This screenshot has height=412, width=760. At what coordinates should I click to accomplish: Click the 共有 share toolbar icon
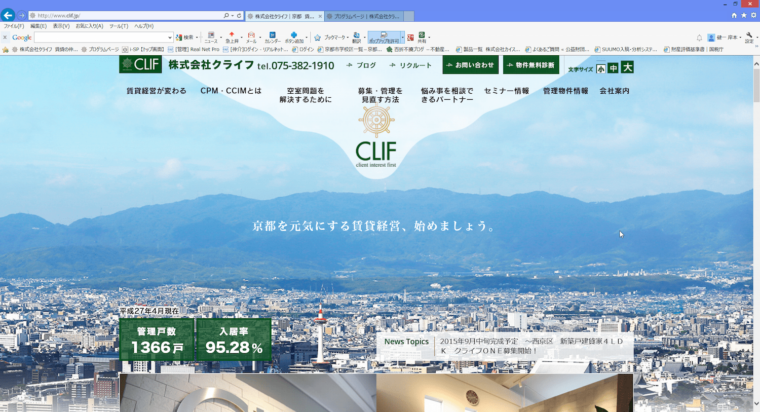point(422,38)
